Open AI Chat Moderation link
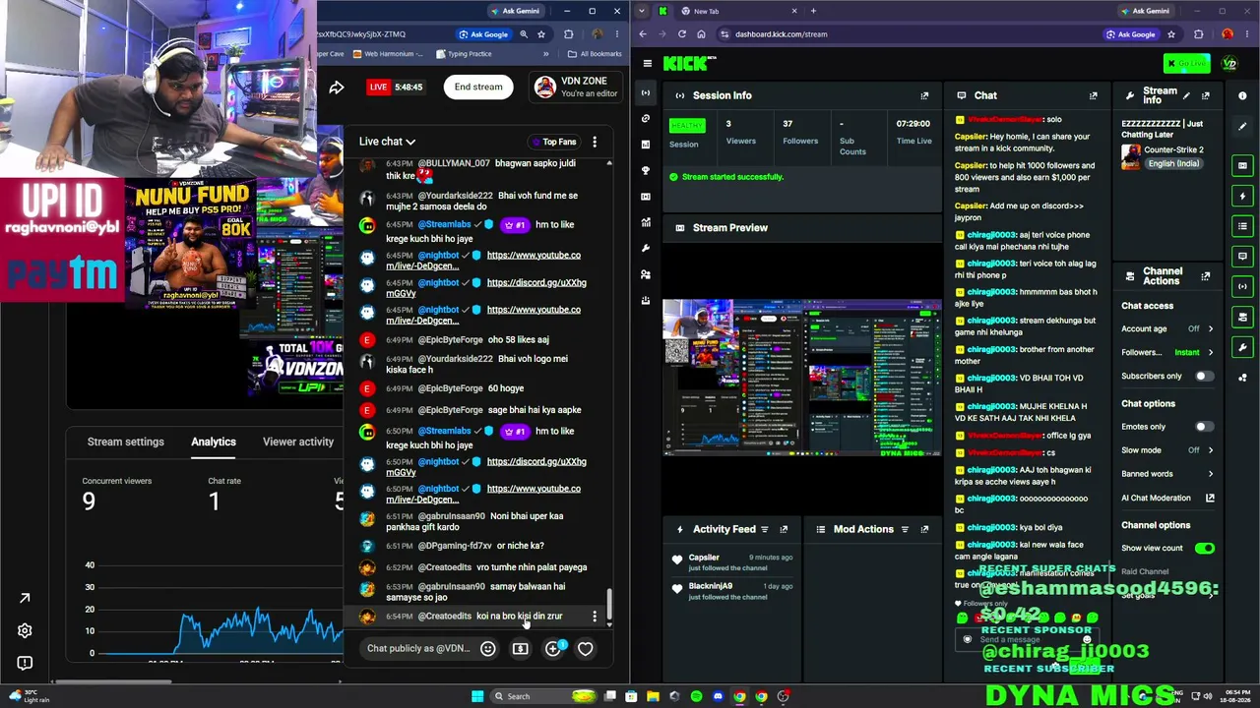This screenshot has width=1260, height=708. (1167, 498)
